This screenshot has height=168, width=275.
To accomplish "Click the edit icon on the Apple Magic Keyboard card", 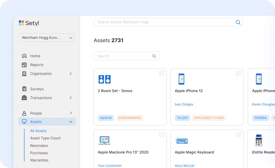I will coord(239,134).
